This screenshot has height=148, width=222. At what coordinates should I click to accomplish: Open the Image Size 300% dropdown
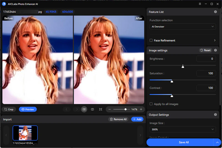183,129
